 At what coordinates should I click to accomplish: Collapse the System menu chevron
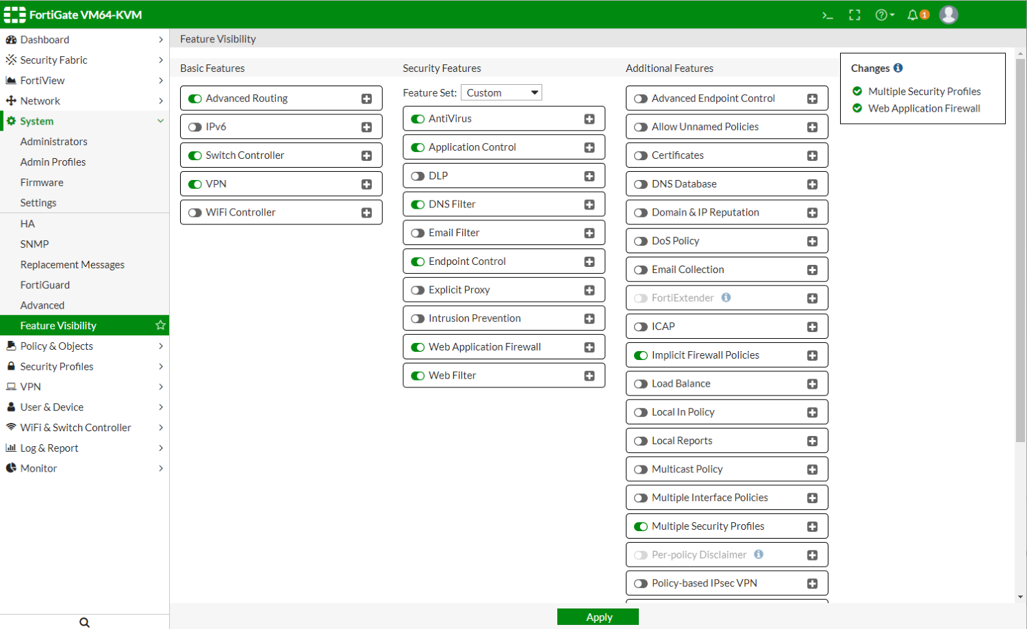(161, 121)
